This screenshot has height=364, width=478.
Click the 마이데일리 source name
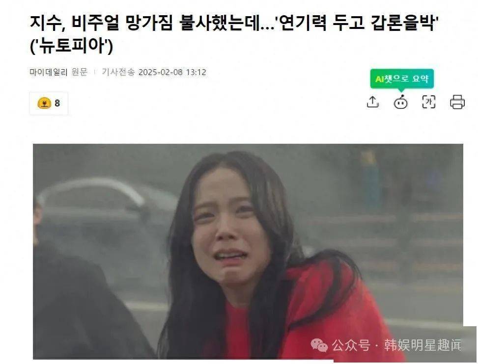click(x=49, y=72)
